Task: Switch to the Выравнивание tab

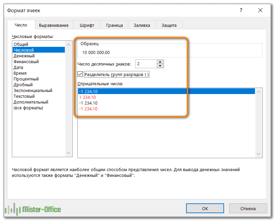Action: tap(54, 25)
